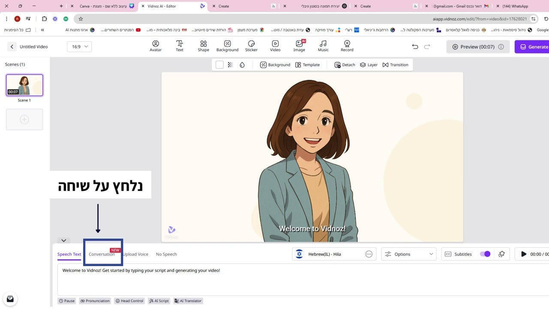
Task: Open the Preview info circle icon
Action: (x=501, y=47)
